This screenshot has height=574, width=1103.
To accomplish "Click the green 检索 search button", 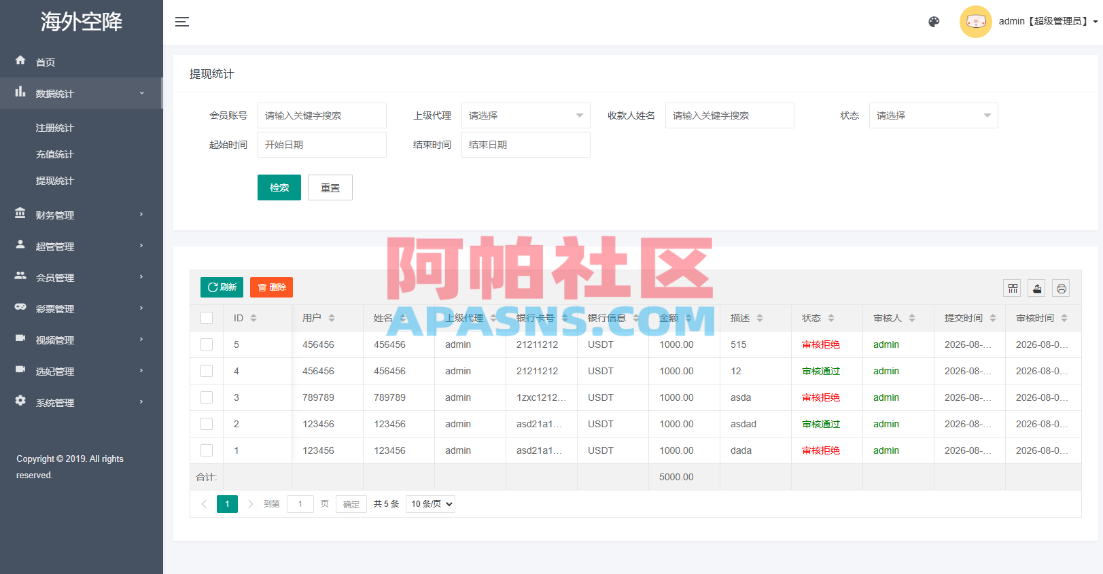I will (279, 187).
